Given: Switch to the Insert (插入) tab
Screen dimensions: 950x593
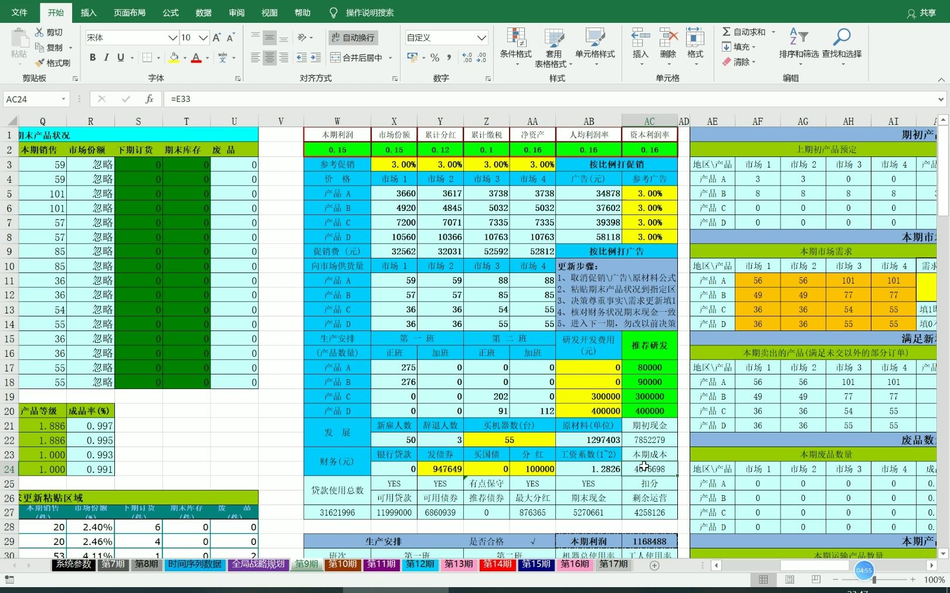Looking at the screenshot, I should (88, 12).
